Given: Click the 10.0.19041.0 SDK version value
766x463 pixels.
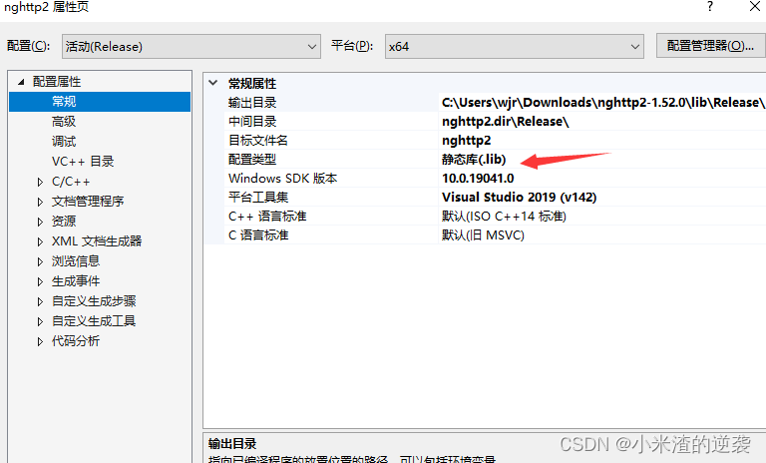Looking at the screenshot, I should tap(478, 179).
